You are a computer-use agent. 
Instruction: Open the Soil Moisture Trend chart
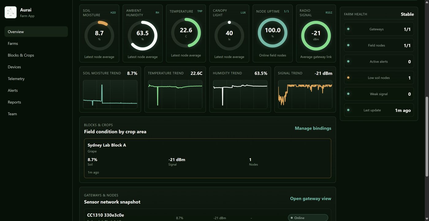(x=110, y=94)
